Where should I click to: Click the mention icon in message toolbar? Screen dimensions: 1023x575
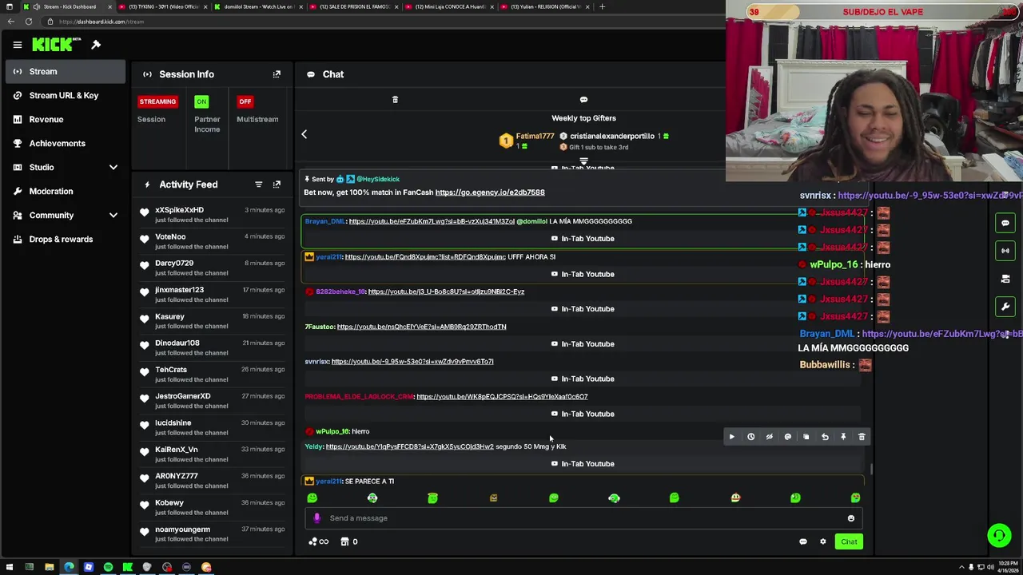point(787,437)
